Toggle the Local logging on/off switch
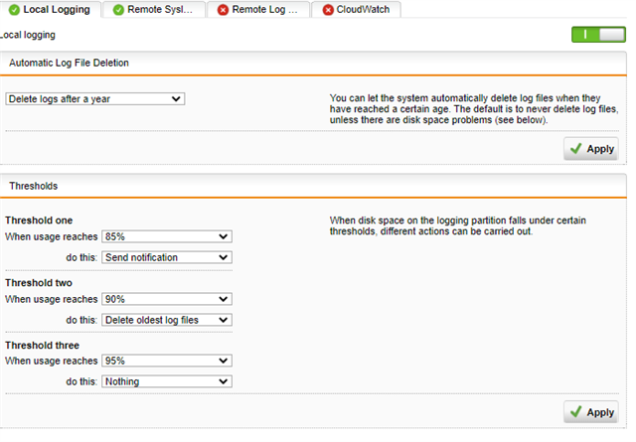 [x=598, y=35]
